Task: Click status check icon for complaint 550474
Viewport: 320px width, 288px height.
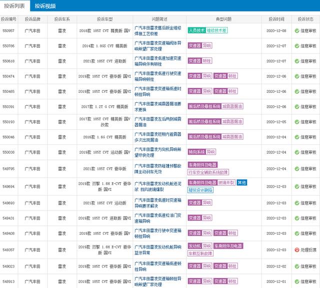Action: [x=297, y=76]
